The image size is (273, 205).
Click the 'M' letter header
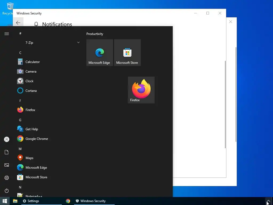20,149
